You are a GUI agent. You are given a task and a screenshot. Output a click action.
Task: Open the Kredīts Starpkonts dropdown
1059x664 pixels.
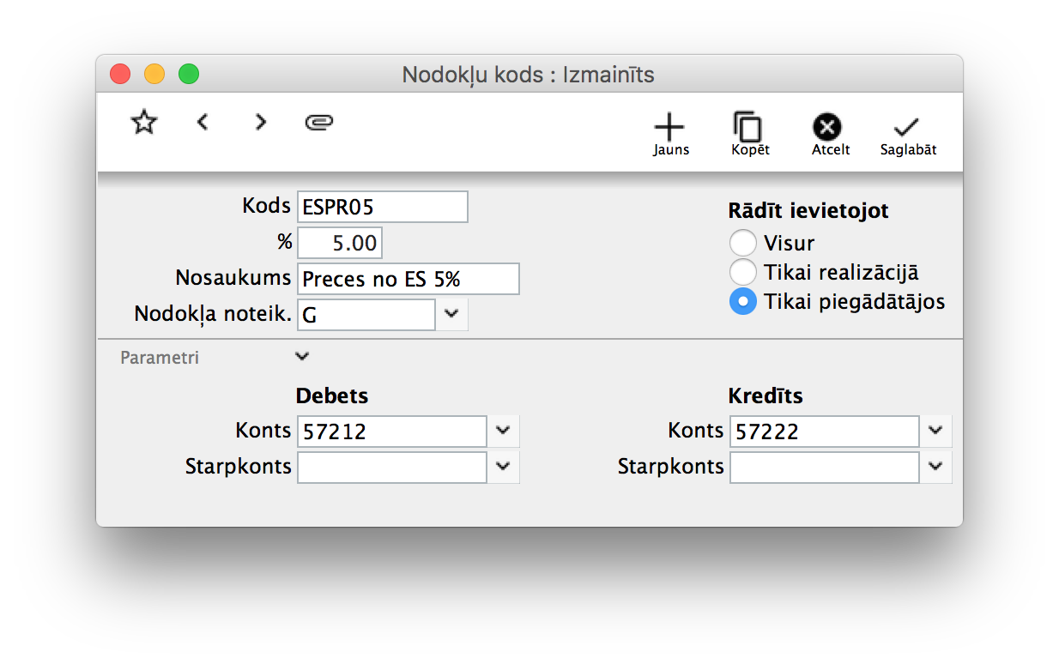coord(936,467)
